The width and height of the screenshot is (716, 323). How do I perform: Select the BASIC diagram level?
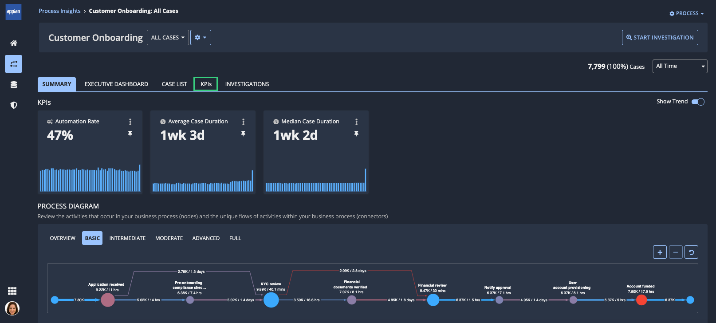(92, 238)
